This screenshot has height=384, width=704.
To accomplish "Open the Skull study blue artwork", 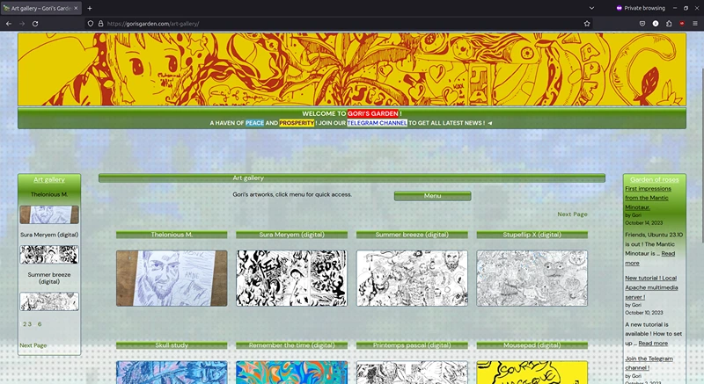I will (172, 373).
